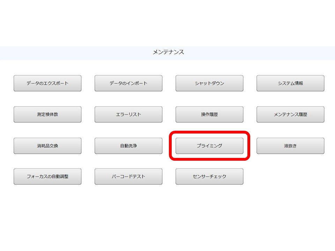Run 液抜き (Liquid Drain)

[290, 145]
